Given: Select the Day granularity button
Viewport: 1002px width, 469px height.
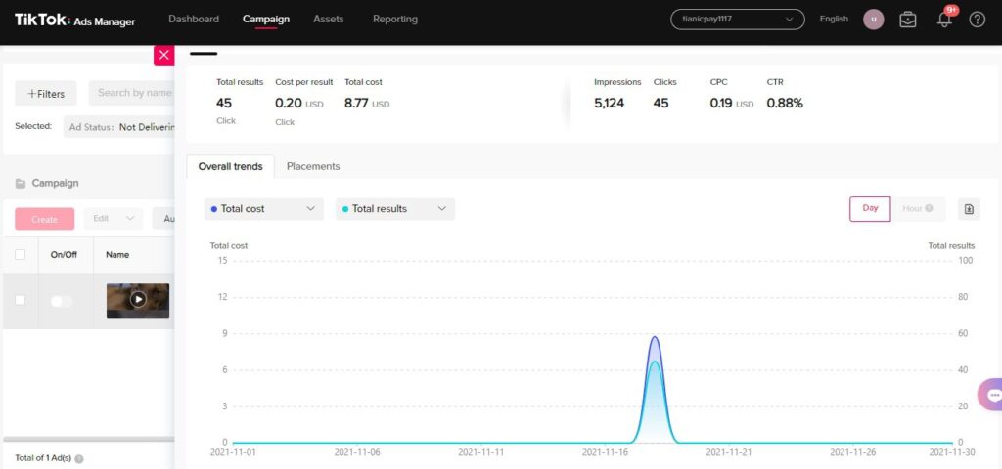Looking at the screenshot, I should point(870,209).
